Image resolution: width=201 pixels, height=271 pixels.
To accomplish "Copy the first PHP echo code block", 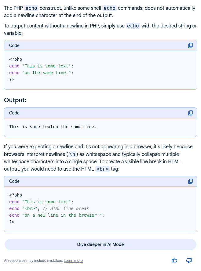I will pos(190,45).
